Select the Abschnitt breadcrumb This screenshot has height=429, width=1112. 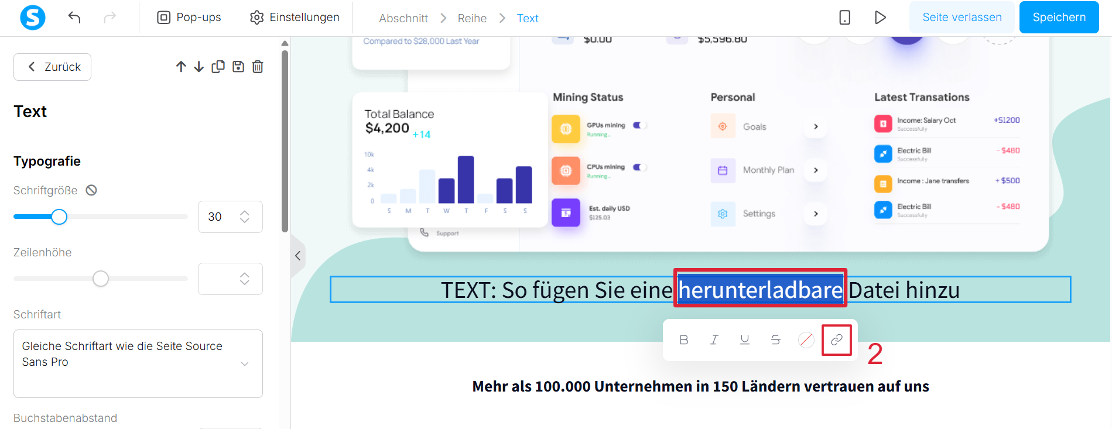tap(403, 18)
